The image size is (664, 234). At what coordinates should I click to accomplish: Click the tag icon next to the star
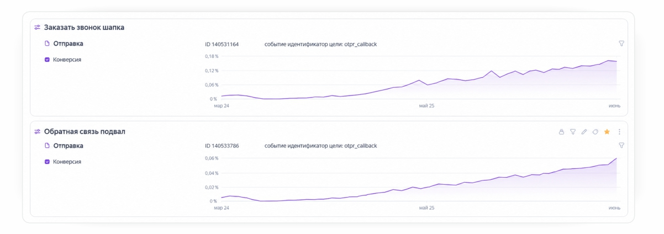pyautogui.click(x=596, y=132)
